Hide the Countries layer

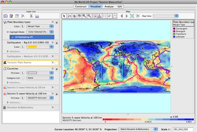(57, 69)
